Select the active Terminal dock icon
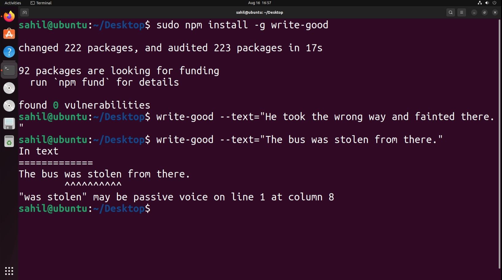Image resolution: width=502 pixels, height=280 pixels. (x=9, y=70)
